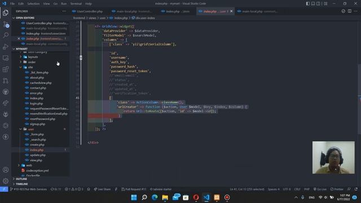Image resolution: width=361 pixels, height=203 pixels.
Task: Open the Manage gear in activity bar
Action: [x=6, y=181]
